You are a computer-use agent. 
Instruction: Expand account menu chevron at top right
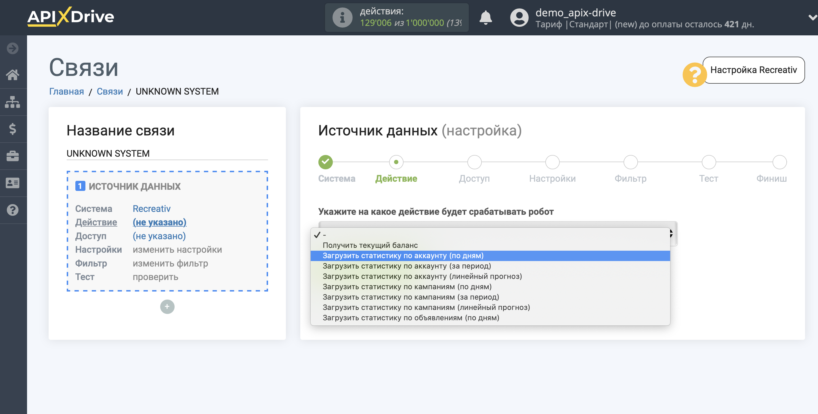[x=812, y=18]
